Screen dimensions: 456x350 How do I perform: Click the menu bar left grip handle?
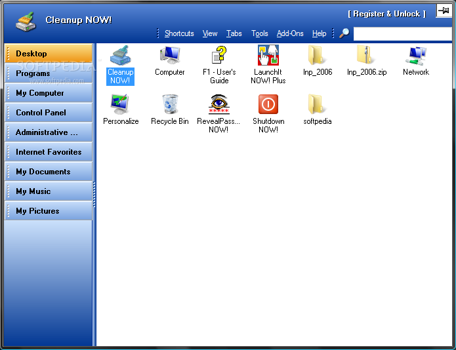click(x=157, y=33)
